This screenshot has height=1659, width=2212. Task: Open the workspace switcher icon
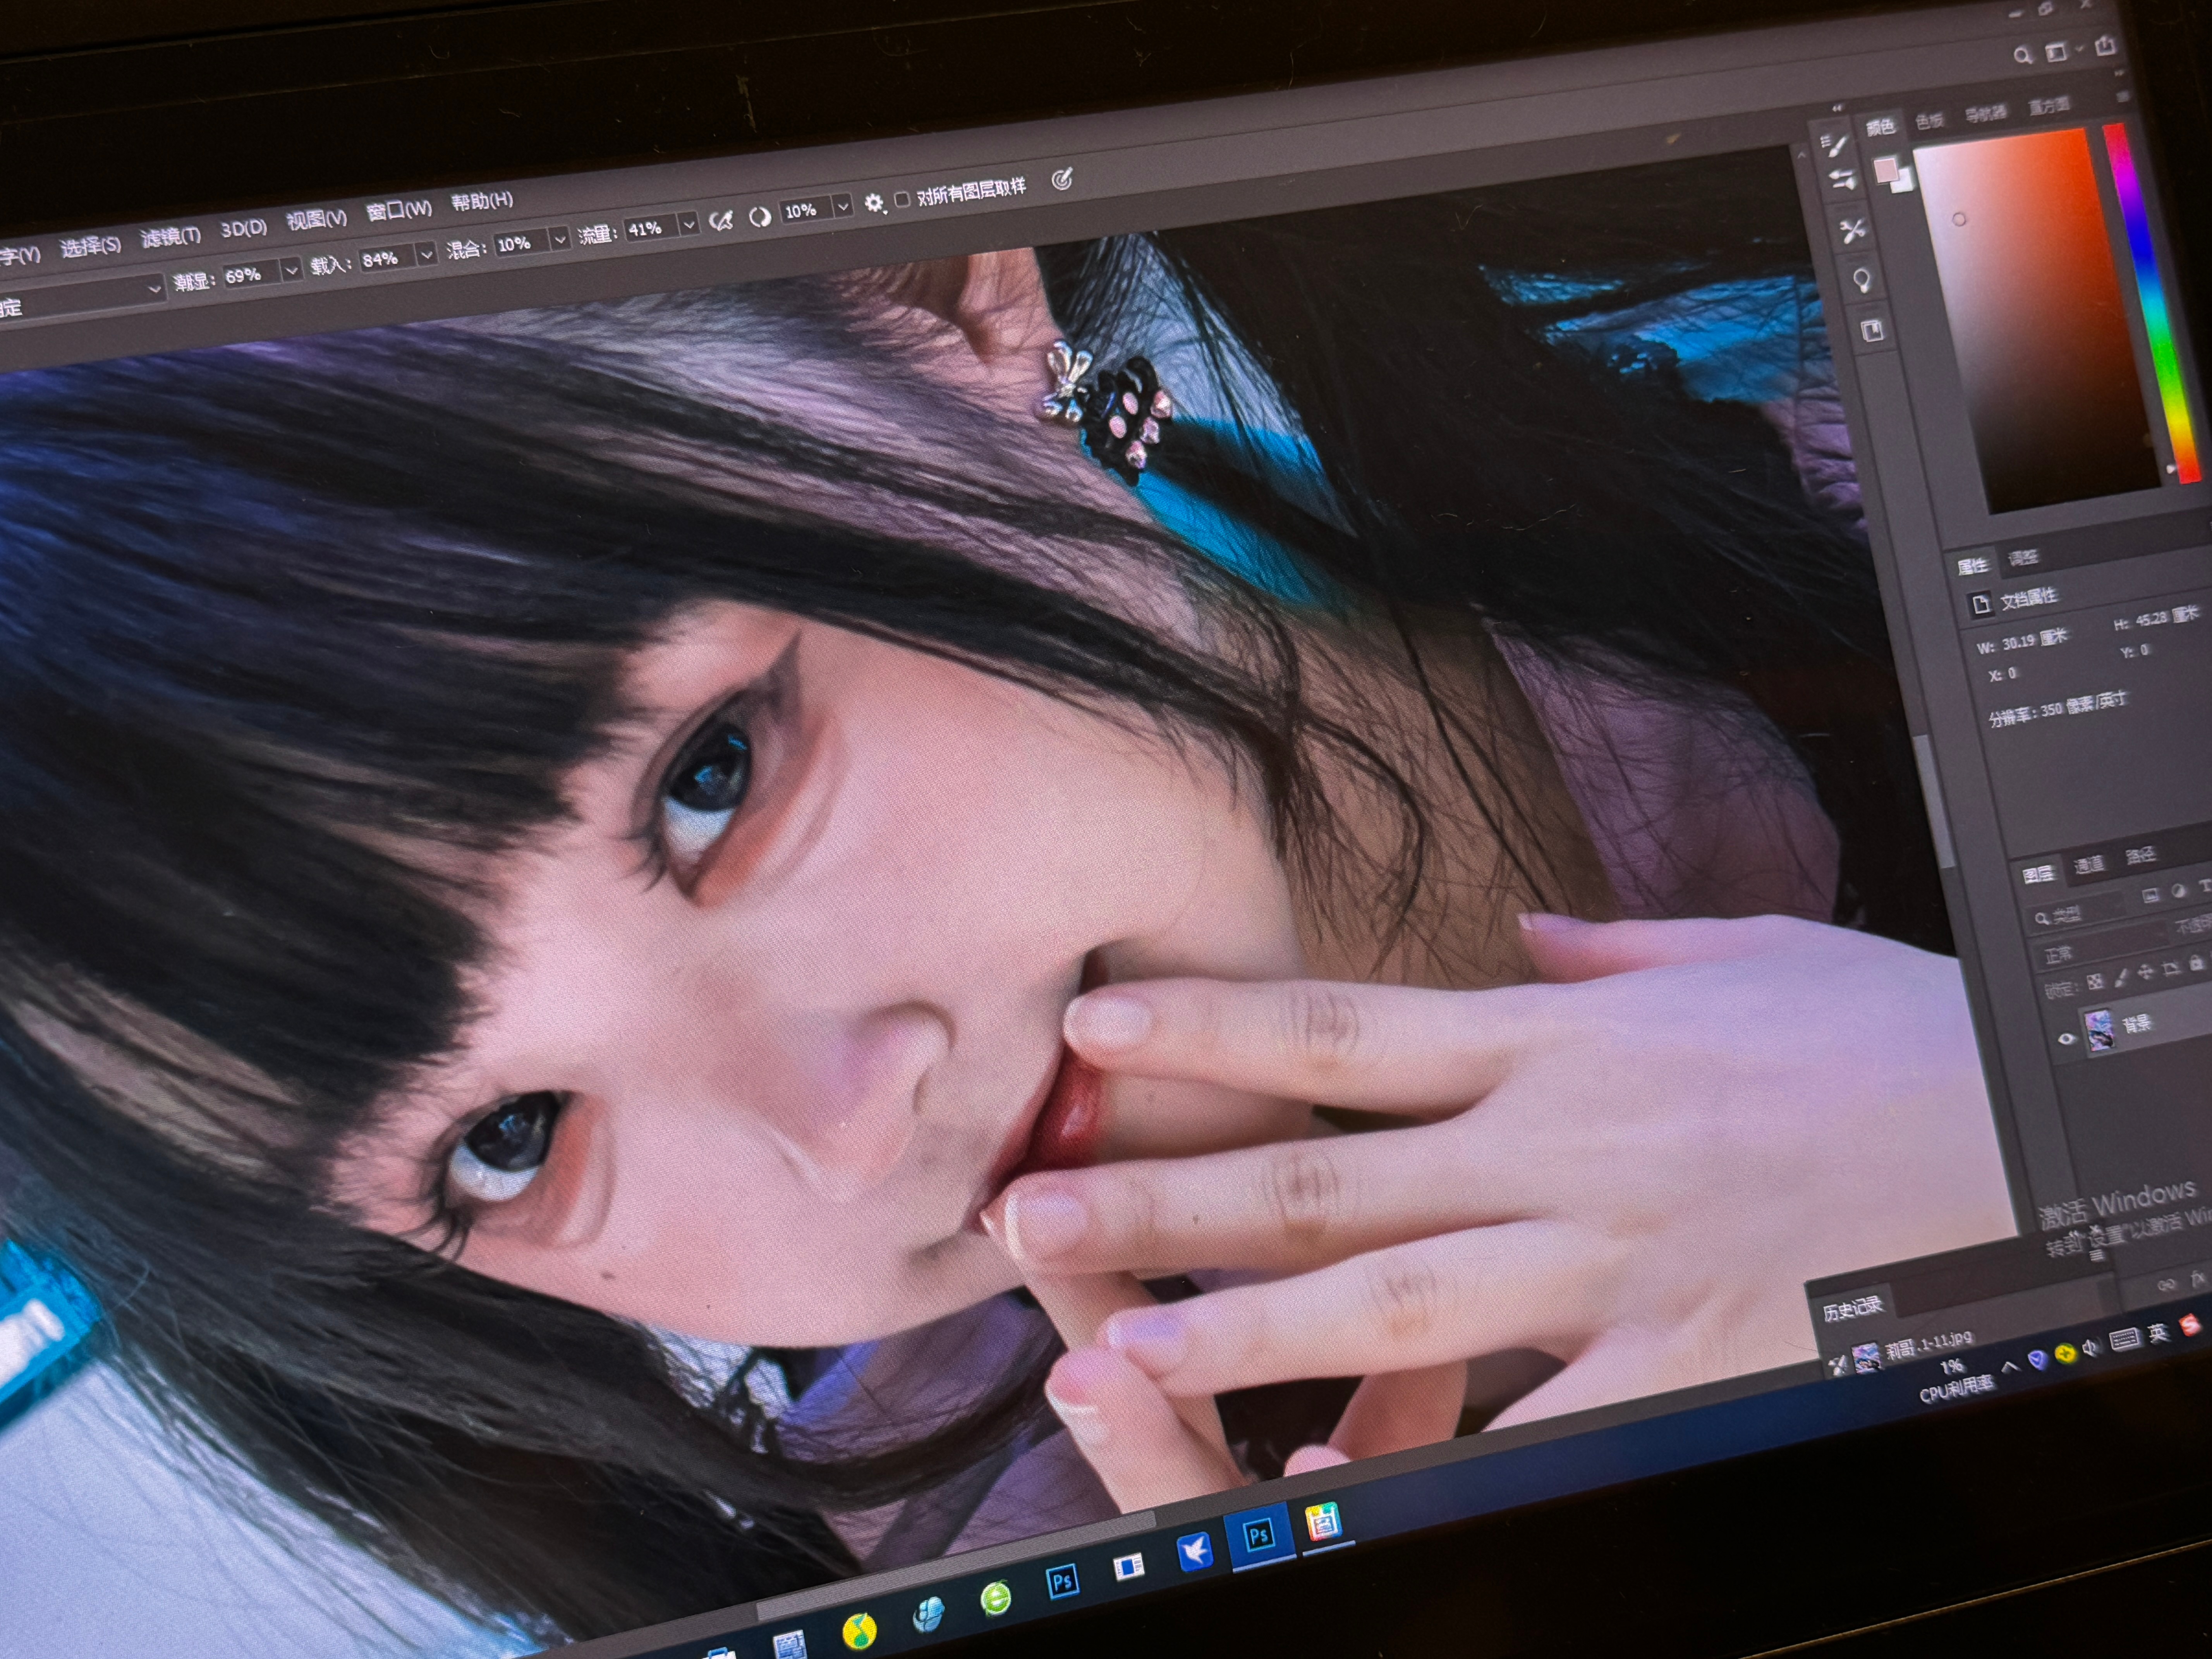click(x=2056, y=52)
